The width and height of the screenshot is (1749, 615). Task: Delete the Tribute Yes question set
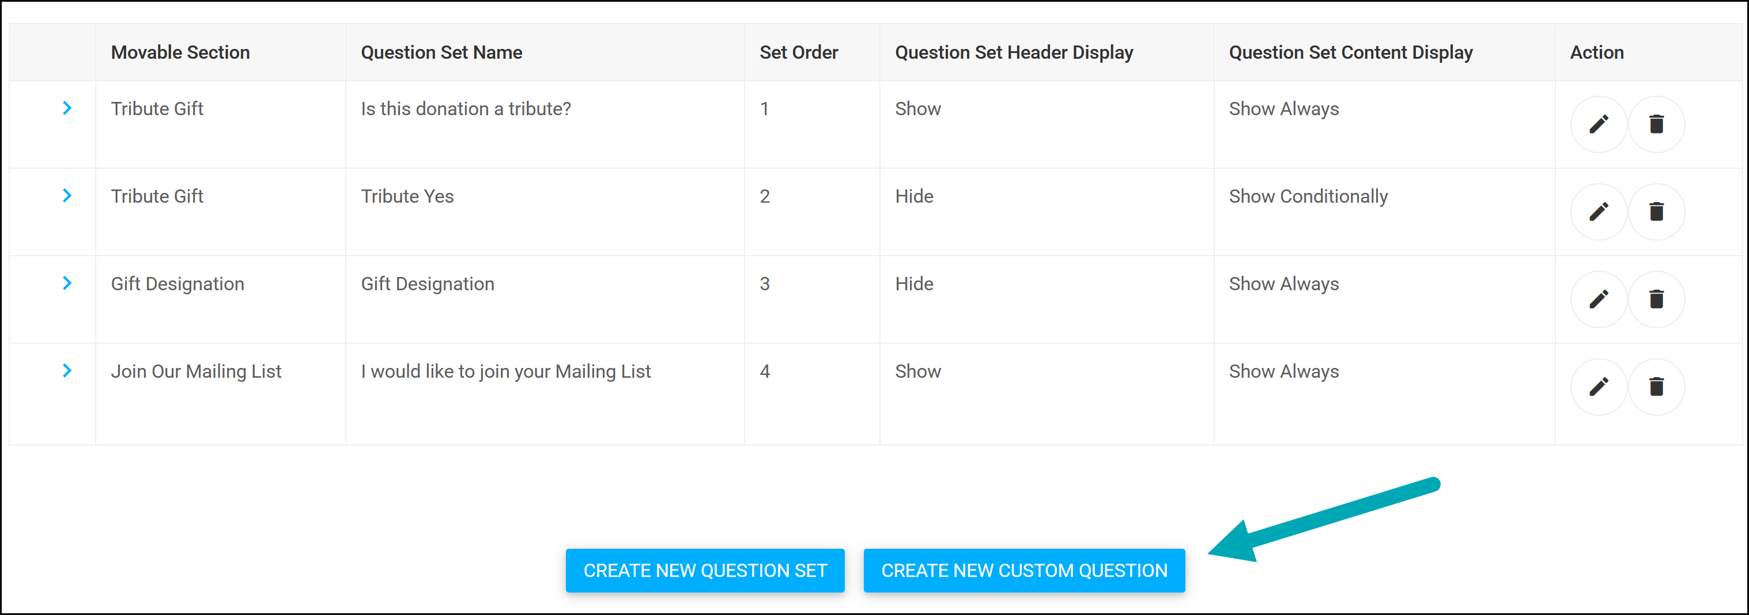[x=1656, y=212]
